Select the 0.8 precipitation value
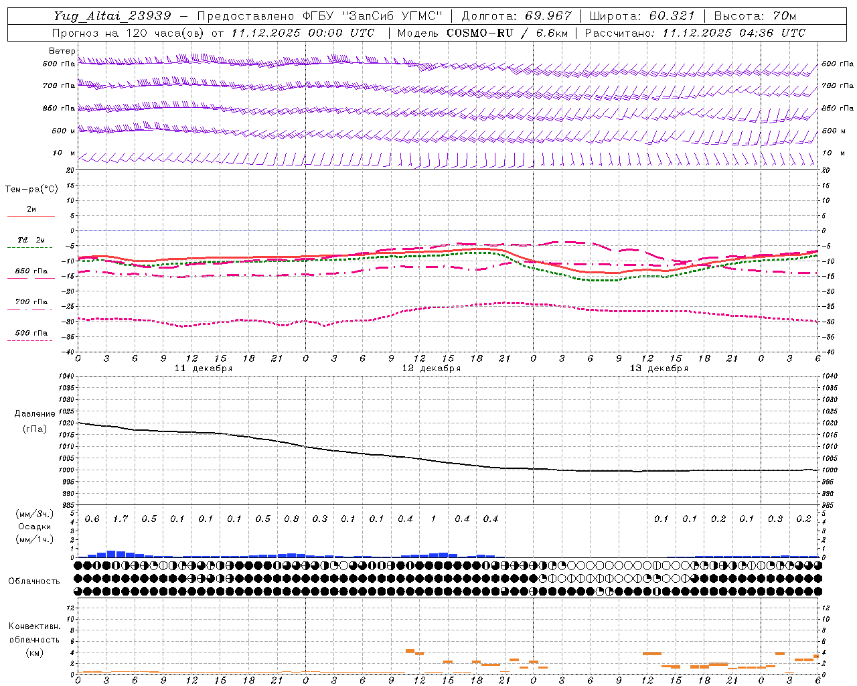The width and height of the screenshot is (857, 686). pyautogui.click(x=291, y=519)
